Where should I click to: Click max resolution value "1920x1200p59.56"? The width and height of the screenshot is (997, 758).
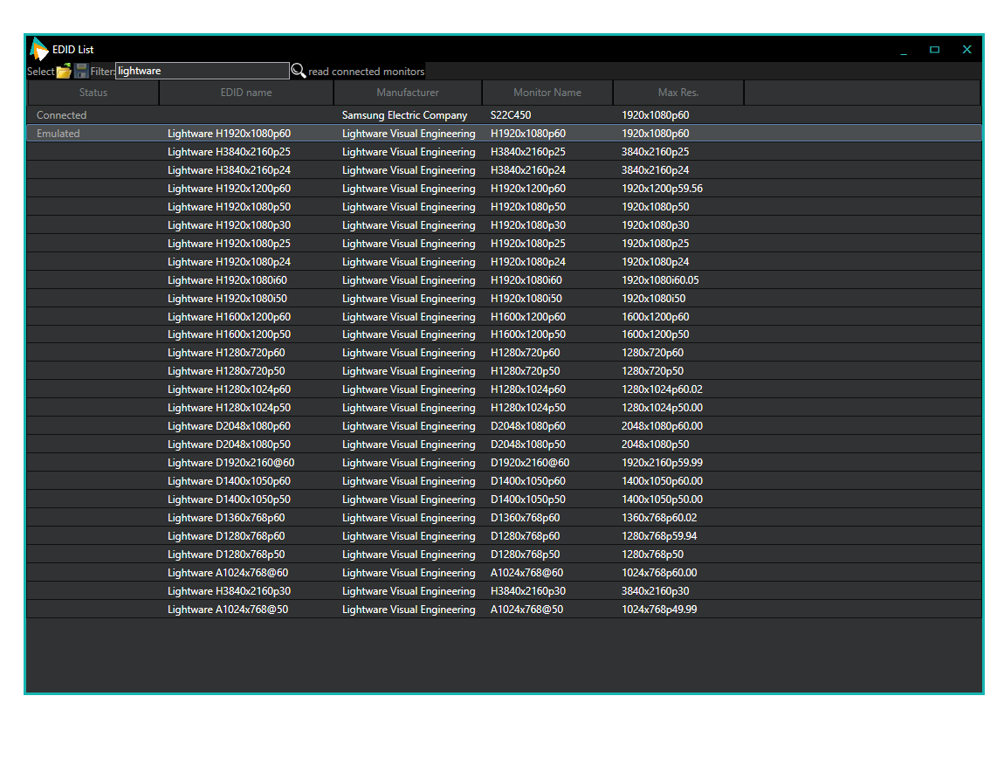point(662,189)
